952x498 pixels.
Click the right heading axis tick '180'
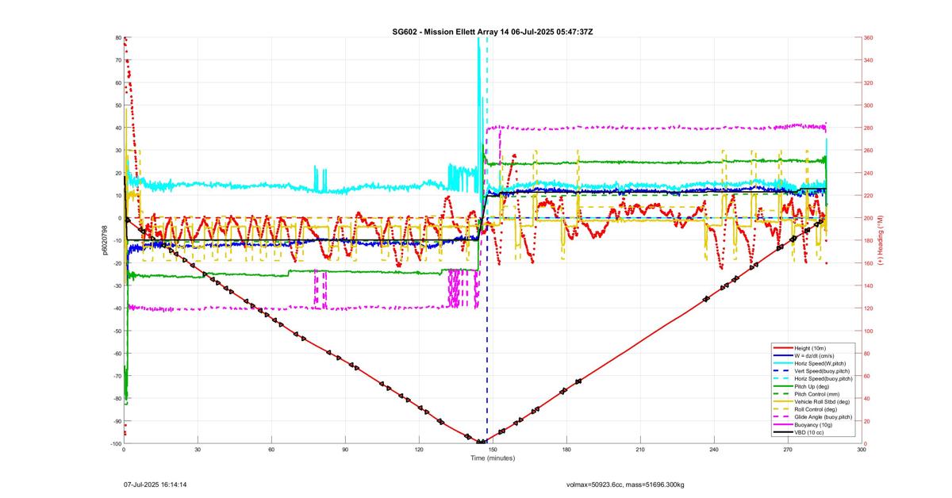click(x=869, y=240)
